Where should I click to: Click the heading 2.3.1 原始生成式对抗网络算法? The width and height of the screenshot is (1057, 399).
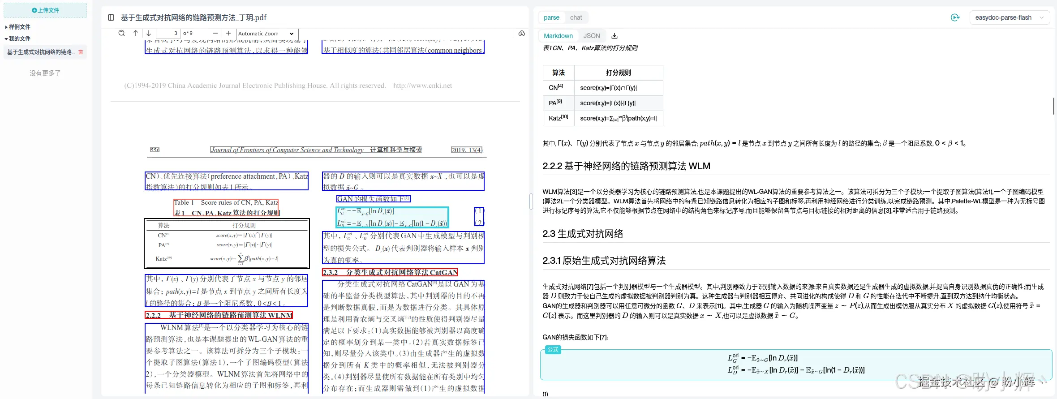[x=604, y=261]
